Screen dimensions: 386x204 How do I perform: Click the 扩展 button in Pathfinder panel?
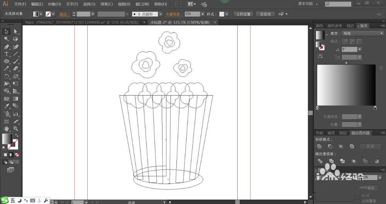tap(370, 146)
